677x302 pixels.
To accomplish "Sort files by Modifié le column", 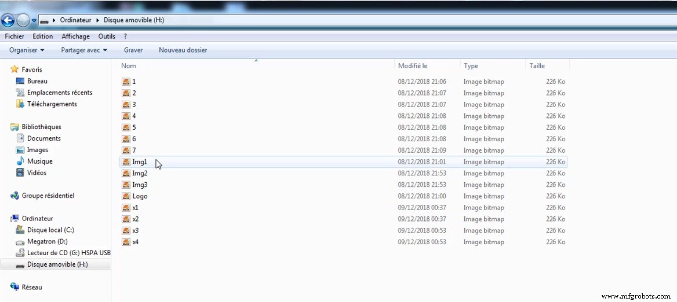I will coord(413,66).
